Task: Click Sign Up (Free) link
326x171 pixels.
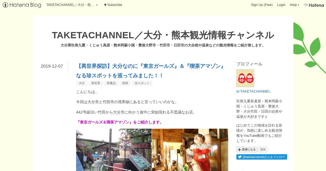Action: tap(262, 5)
